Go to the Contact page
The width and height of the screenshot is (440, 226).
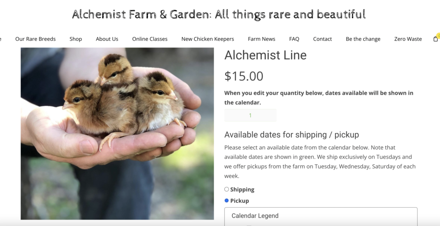point(322,39)
